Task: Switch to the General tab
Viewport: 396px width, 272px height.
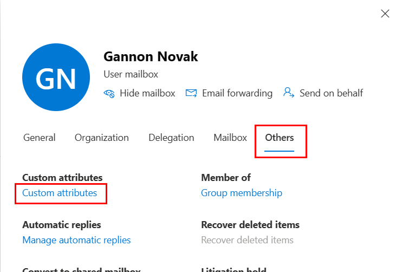Action: pos(39,138)
